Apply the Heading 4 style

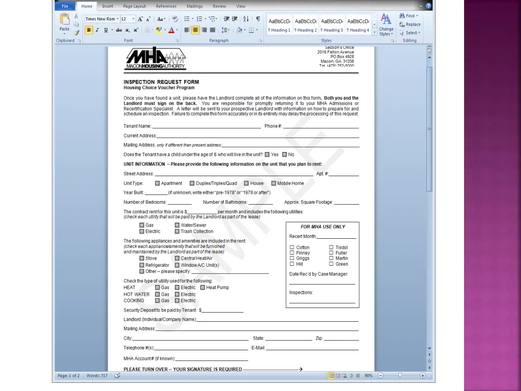pos(358,25)
